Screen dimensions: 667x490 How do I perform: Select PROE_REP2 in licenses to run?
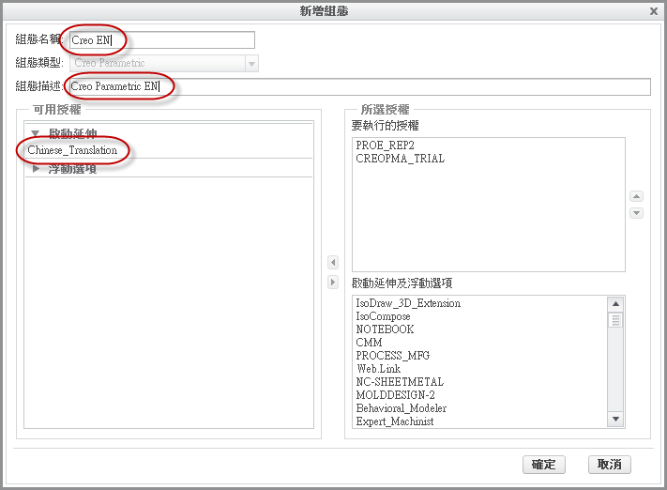click(x=385, y=145)
